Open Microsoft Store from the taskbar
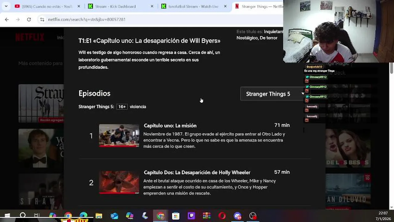394x222 pixels. [176, 216]
